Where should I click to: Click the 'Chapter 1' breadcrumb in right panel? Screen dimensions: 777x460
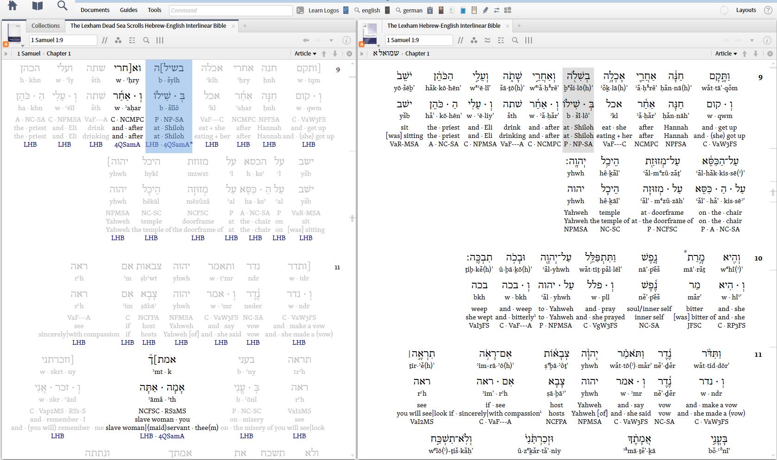coord(417,54)
